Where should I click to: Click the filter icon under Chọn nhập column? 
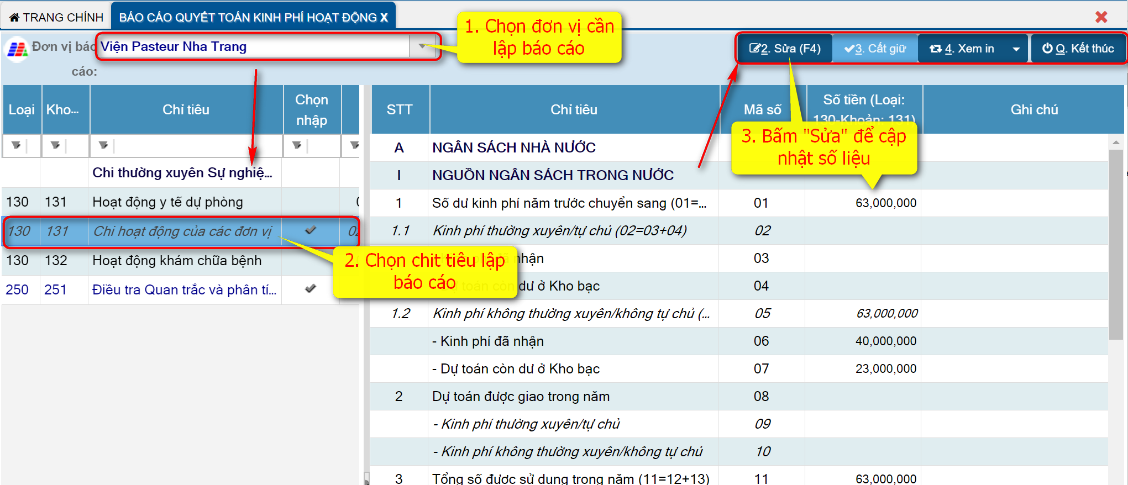(x=297, y=145)
